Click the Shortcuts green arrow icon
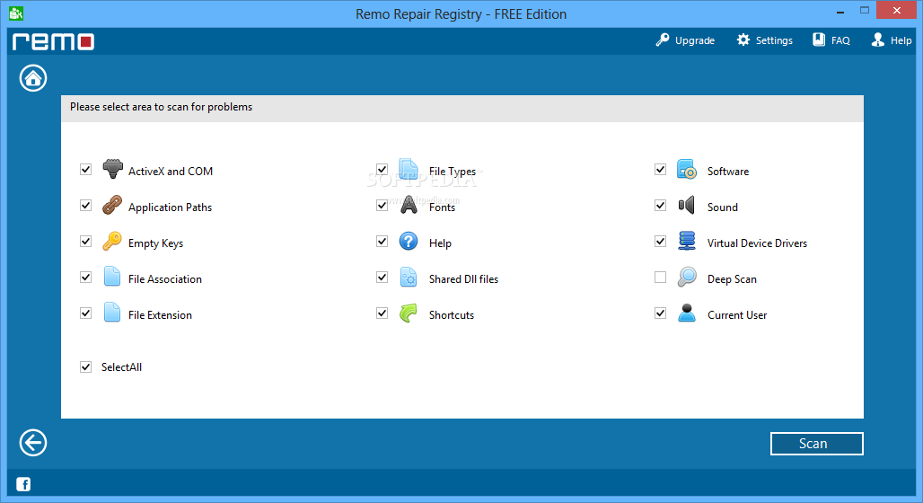This screenshot has width=923, height=503. click(x=408, y=313)
